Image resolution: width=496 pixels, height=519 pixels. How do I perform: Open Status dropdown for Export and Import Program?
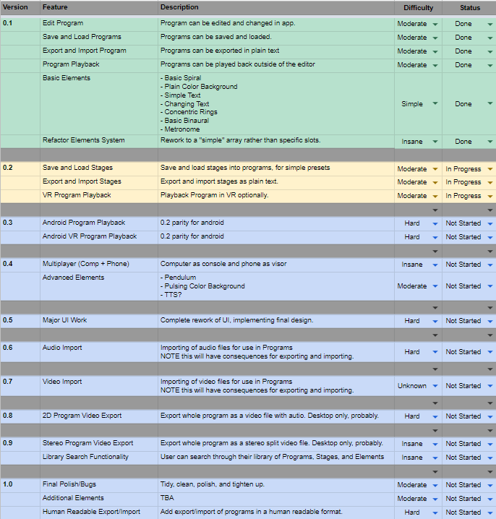pyautogui.click(x=490, y=51)
